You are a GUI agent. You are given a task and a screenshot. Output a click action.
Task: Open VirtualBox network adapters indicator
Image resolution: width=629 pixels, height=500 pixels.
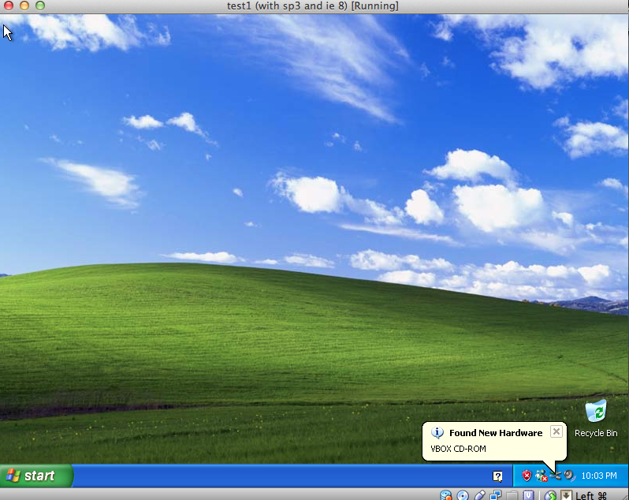click(x=496, y=495)
